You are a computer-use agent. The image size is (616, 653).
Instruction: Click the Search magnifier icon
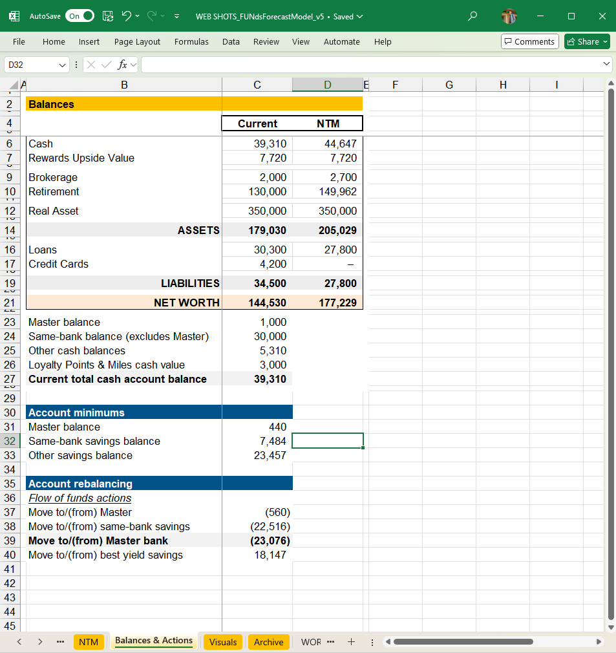pos(473,16)
